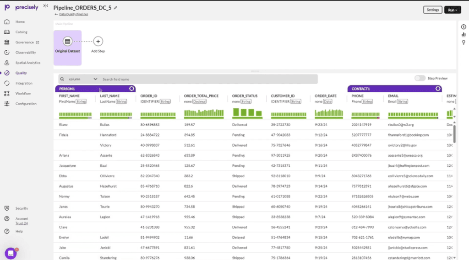Toggle the Step Preview switch
Viewport: 469px width, 260px height.
pos(420,79)
